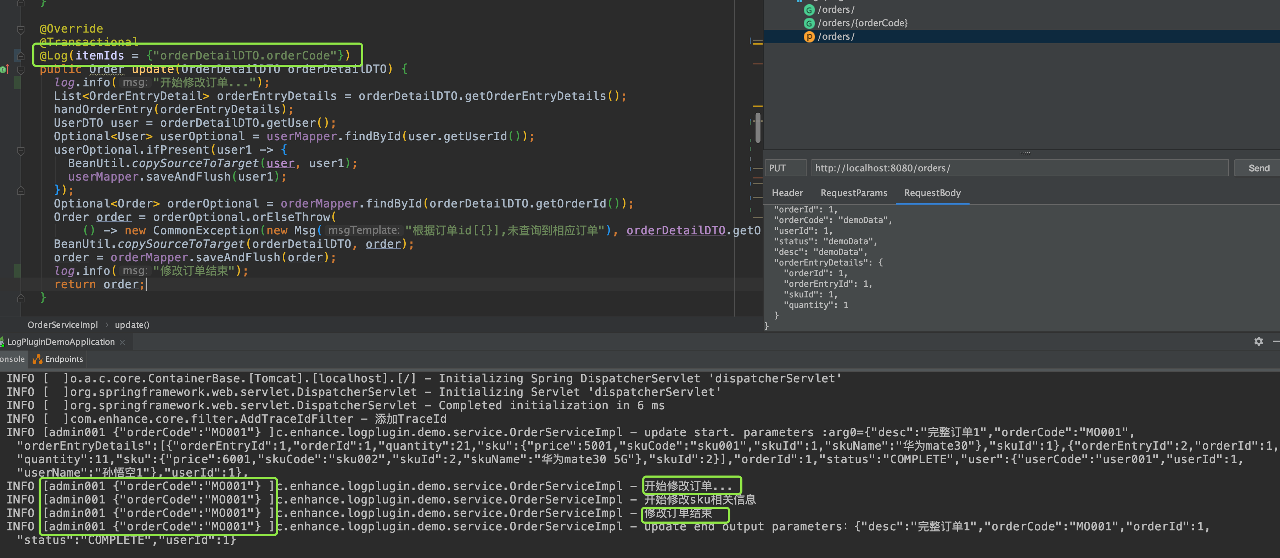Screen dimensions: 1280x558
Task: Open the PUT HTTP method dropdown
Action: pyautogui.click(x=786, y=168)
